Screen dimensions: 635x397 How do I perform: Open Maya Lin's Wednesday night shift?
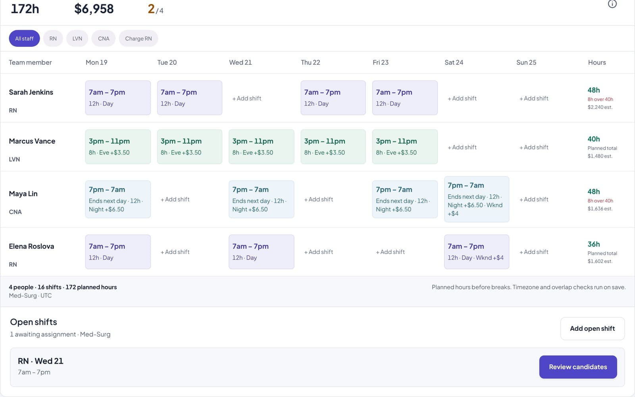(x=262, y=199)
